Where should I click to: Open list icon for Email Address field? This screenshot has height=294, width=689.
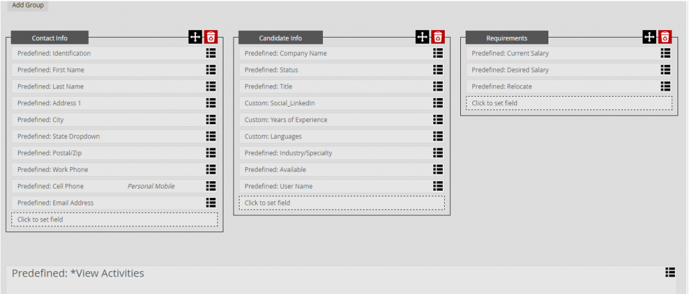[211, 203]
